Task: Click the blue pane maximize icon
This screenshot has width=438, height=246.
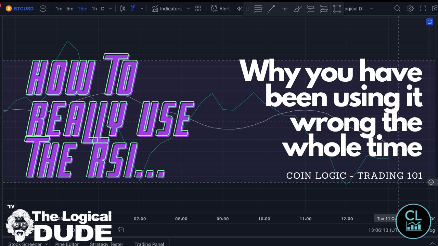Action: pyautogui.click(x=430, y=22)
